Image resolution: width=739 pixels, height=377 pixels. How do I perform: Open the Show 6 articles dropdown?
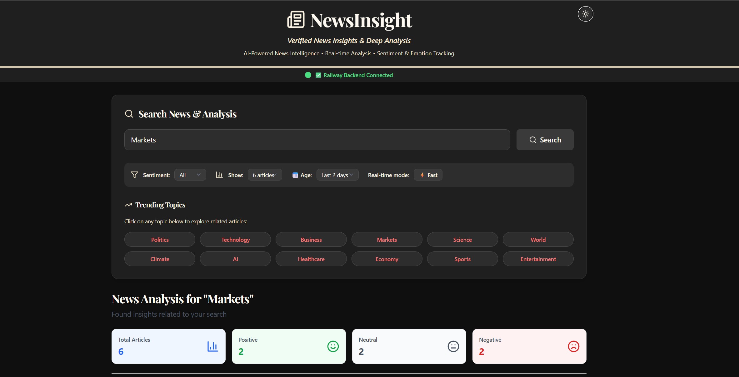[x=265, y=175]
